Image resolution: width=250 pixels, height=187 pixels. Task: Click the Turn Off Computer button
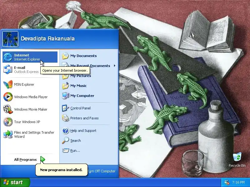pyautogui.click(x=101, y=171)
